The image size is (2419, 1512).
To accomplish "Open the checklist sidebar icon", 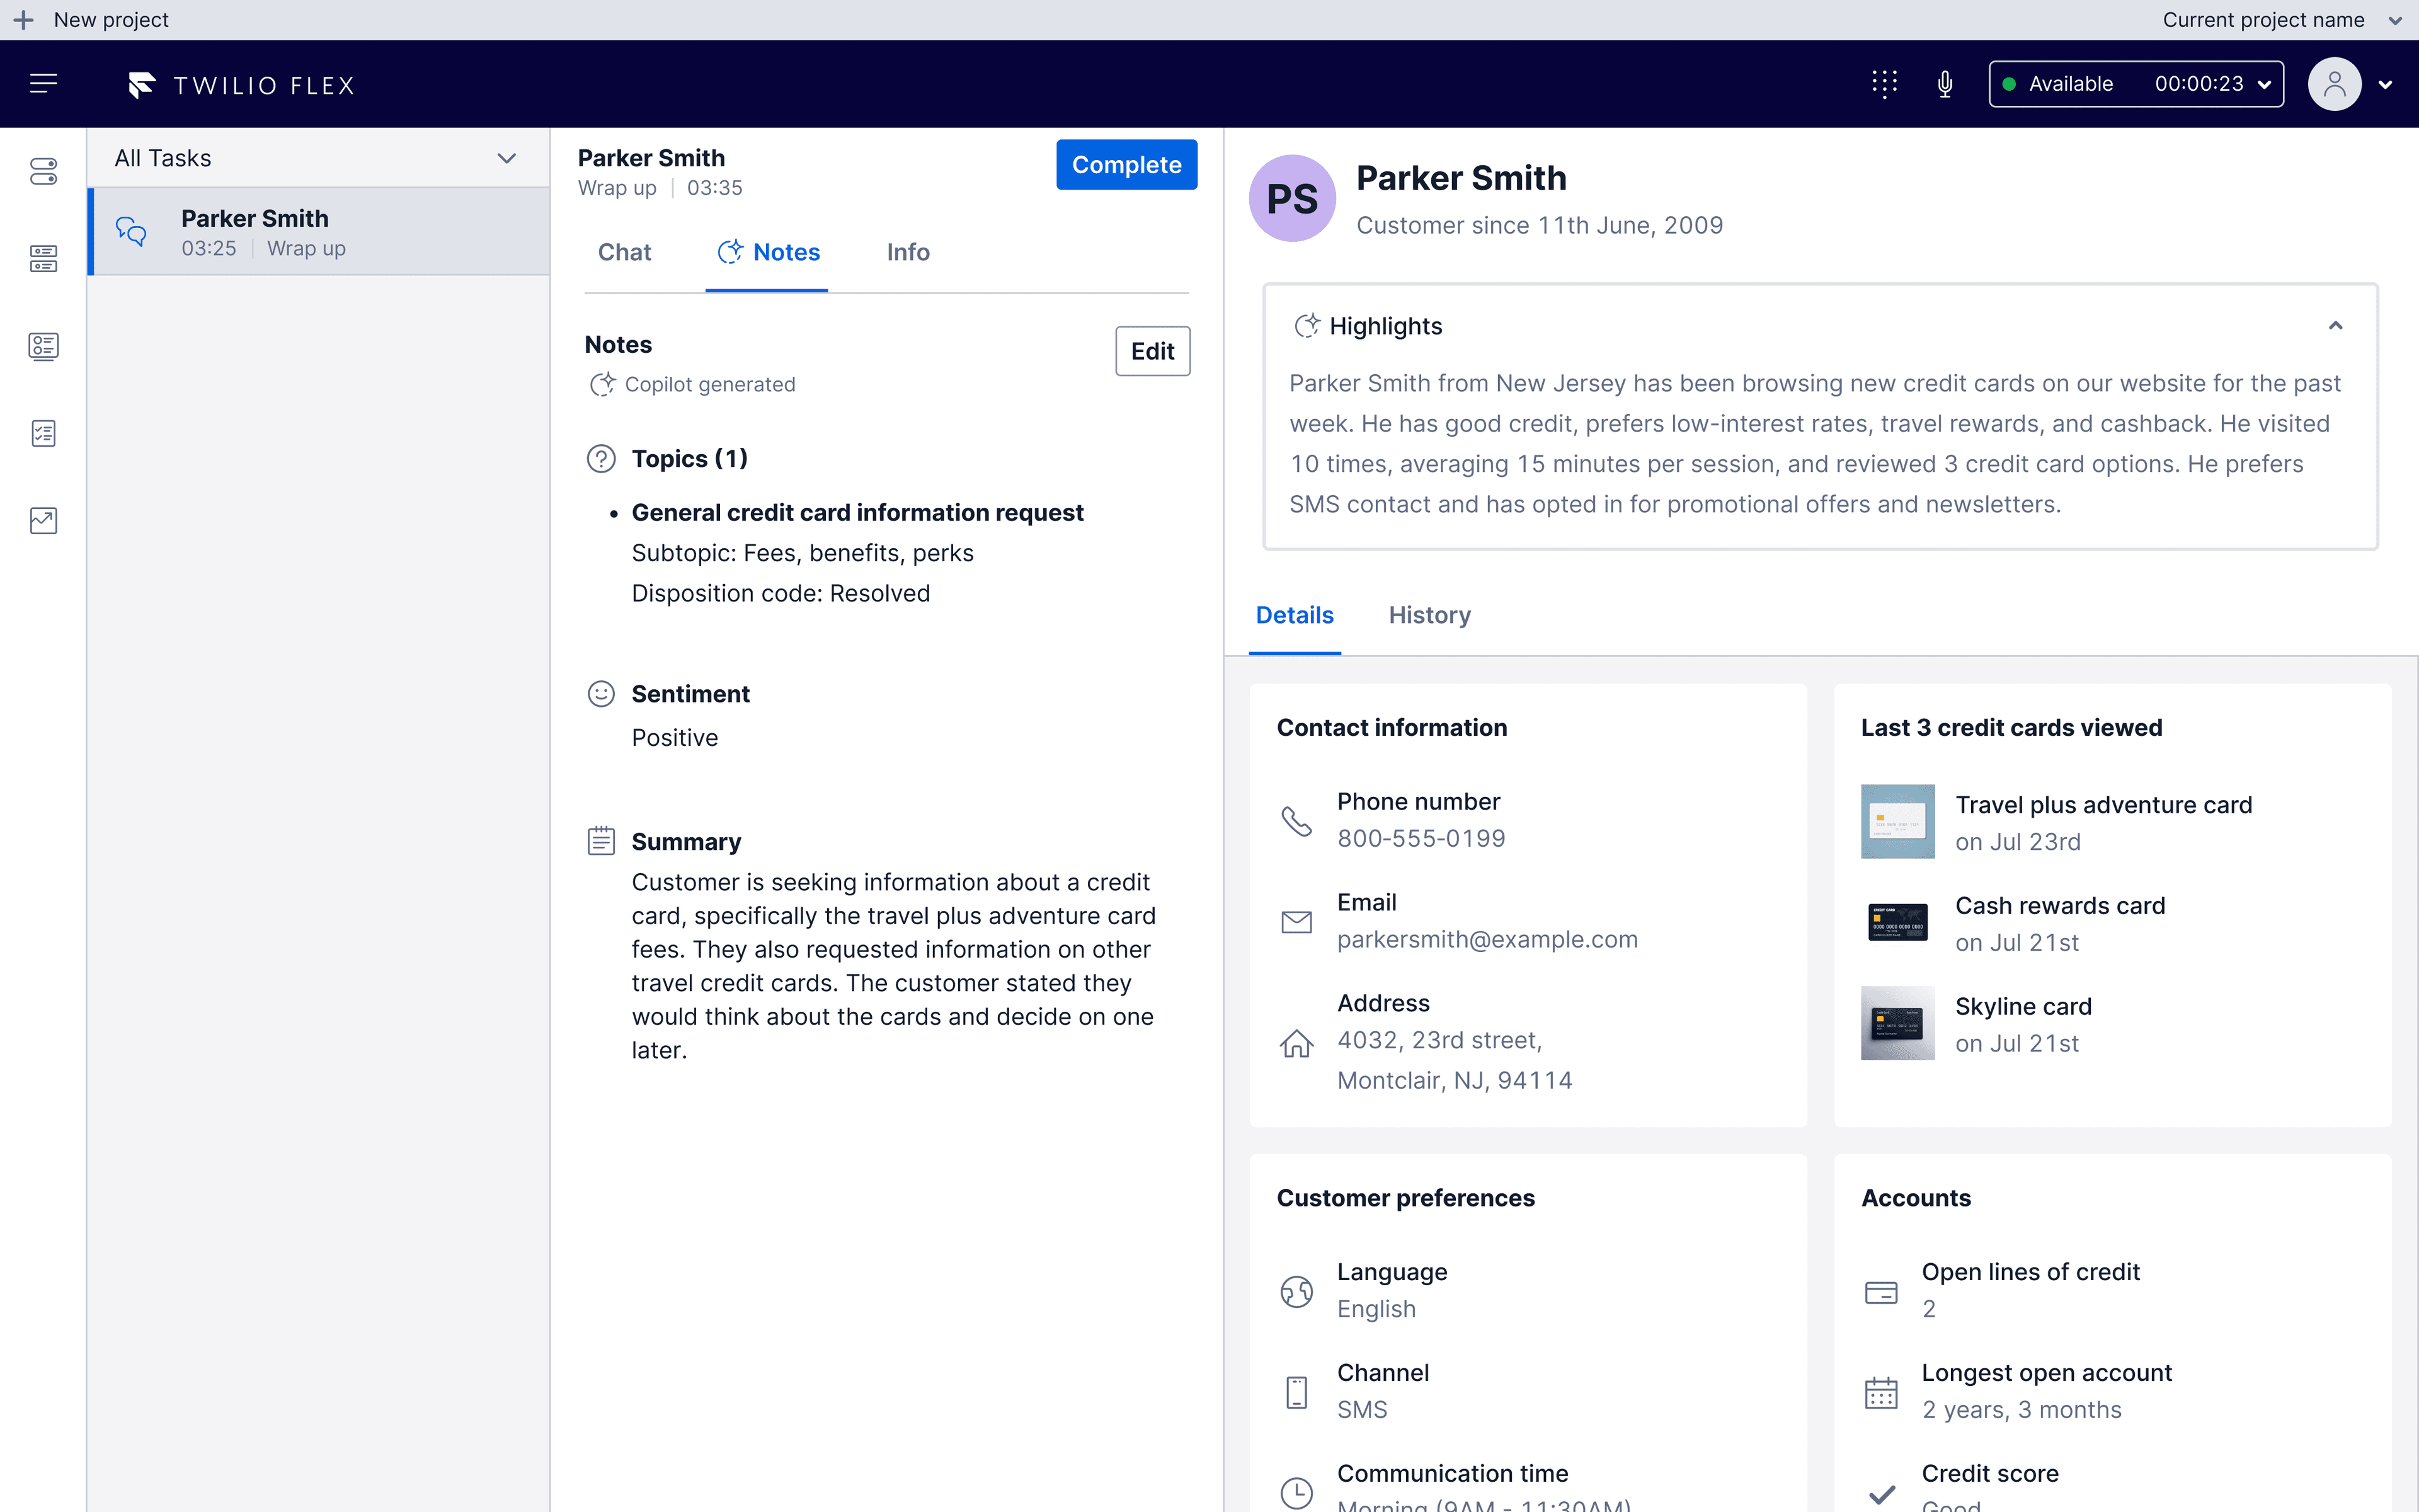I will [x=43, y=433].
